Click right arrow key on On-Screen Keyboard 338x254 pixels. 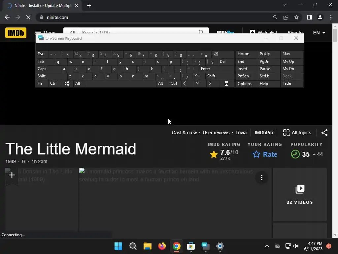(210, 83)
